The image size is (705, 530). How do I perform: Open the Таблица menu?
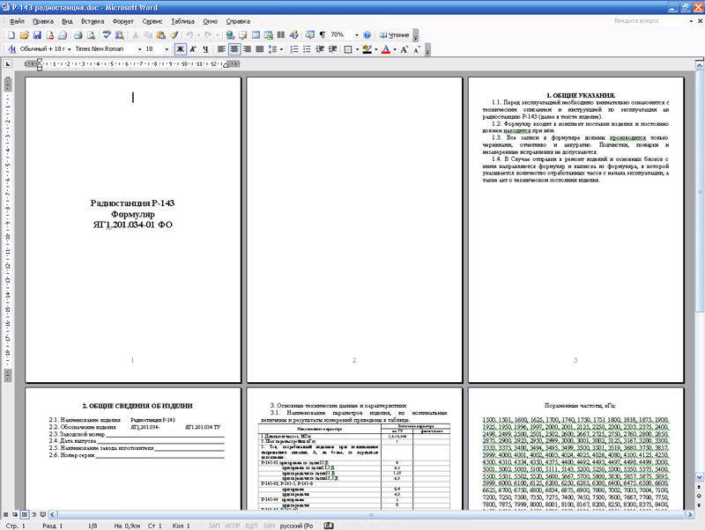(x=183, y=19)
